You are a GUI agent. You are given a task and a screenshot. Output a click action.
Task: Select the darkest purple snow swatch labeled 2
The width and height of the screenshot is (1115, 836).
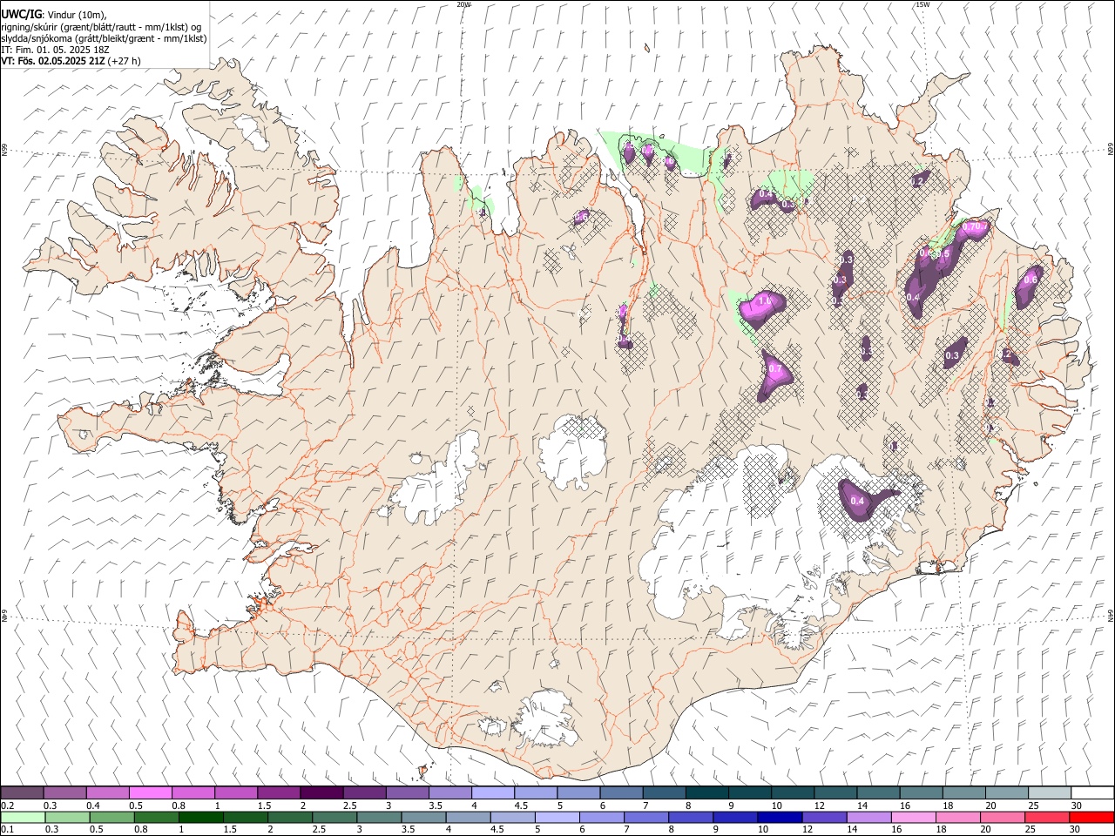[321, 793]
